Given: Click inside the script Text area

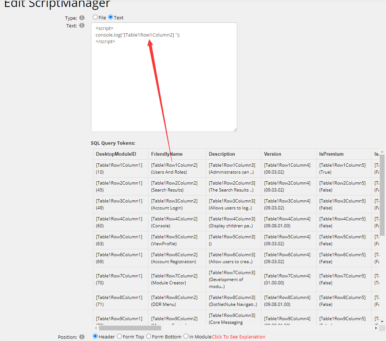Looking at the screenshot, I should click(x=164, y=77).
